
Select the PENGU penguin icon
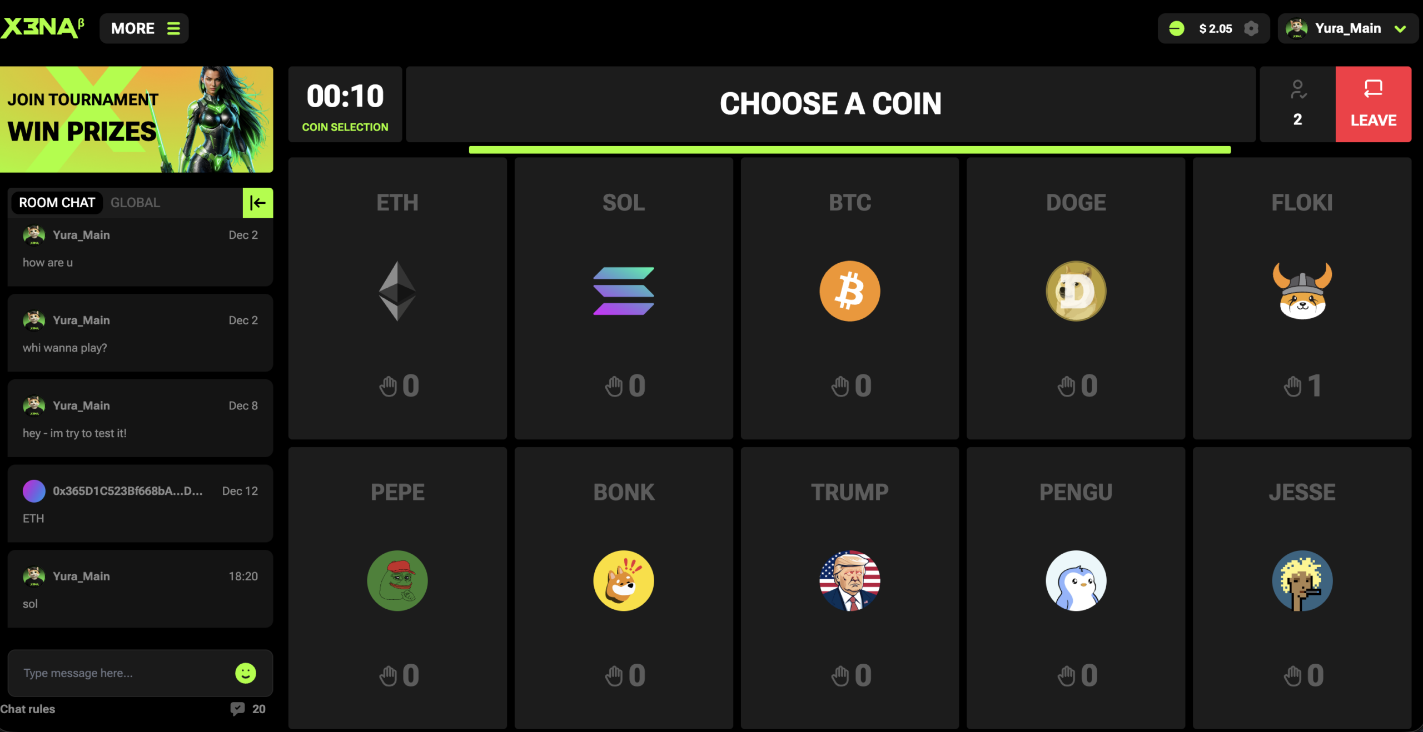1076,580
